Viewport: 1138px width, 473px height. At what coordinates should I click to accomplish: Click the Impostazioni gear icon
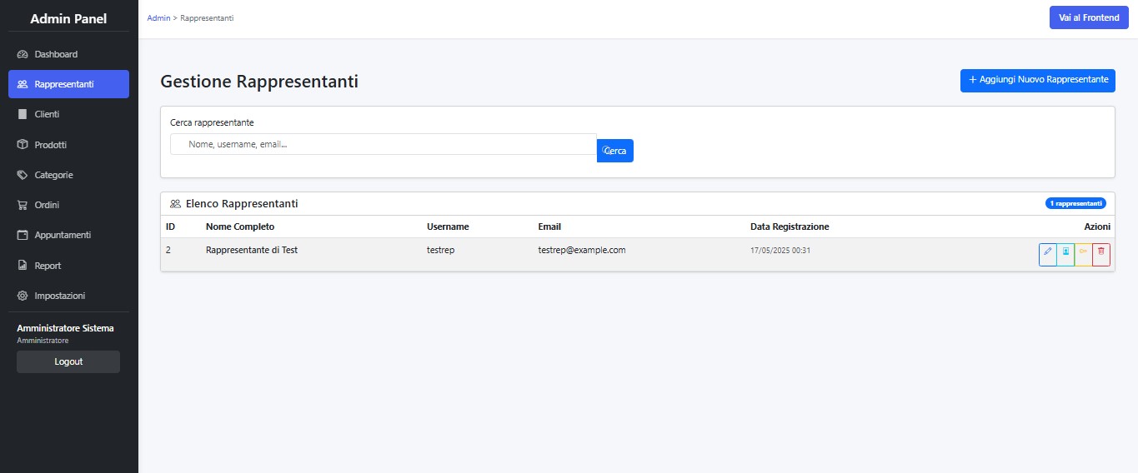23,296
